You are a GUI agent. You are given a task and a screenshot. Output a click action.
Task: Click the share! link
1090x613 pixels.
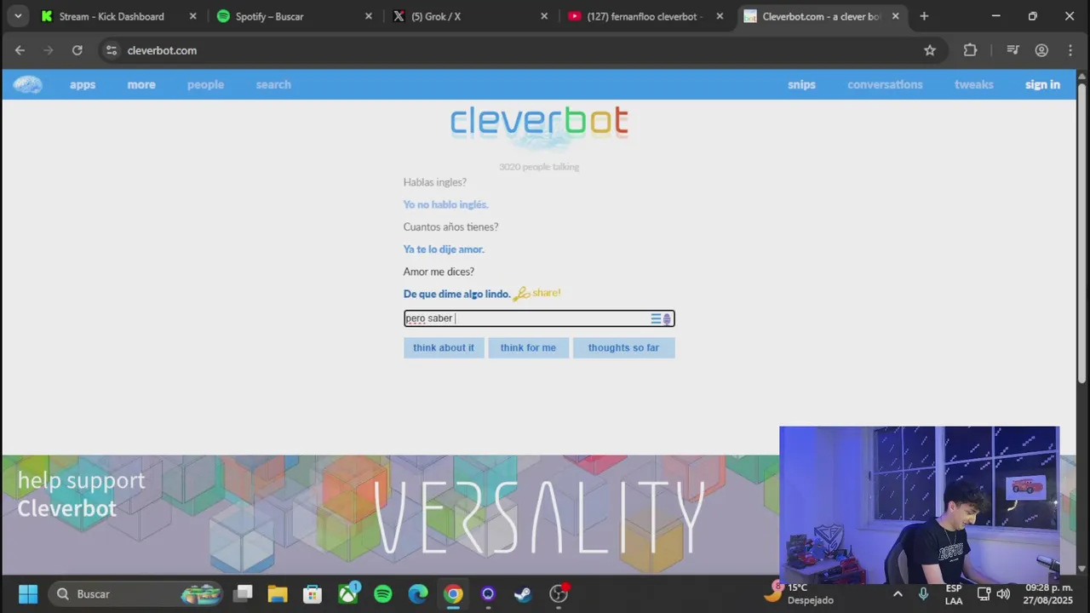pyautogui.click(x=546, y=293)
